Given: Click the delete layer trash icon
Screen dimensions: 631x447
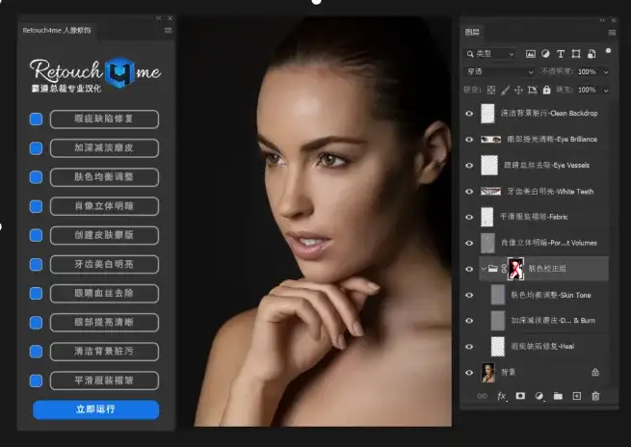Looking at the screenshot, I should pyautogui.click(x=595, y=396).
